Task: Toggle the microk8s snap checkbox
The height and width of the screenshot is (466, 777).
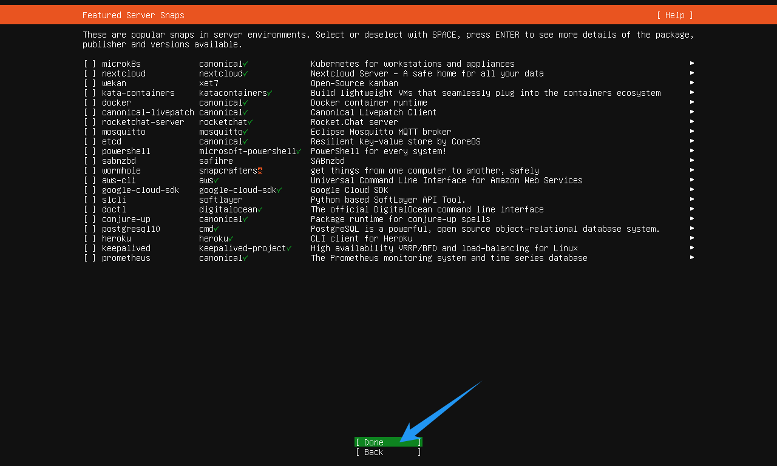Action: (90, 64)
